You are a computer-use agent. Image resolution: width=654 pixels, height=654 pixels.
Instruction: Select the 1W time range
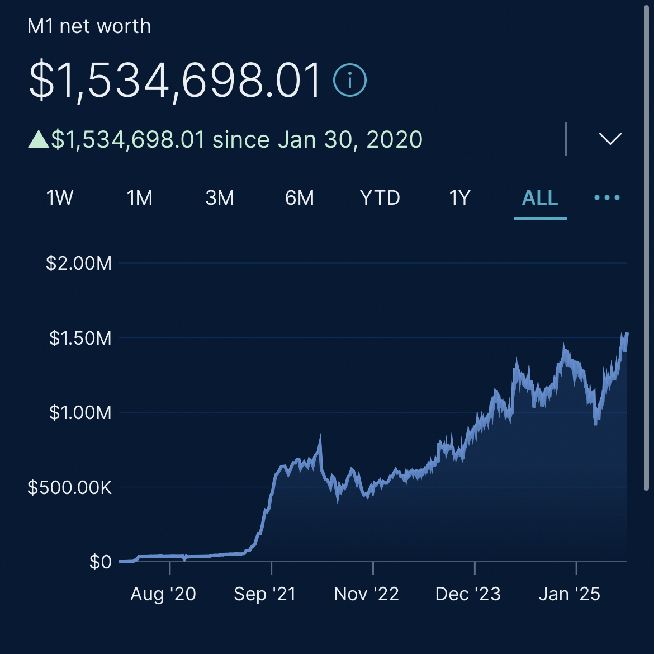(60, 198)
